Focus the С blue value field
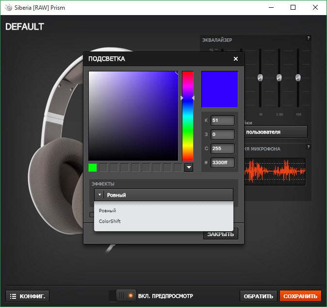Image resolution: width=327 pixels, height=307 pixels. pos(223,149)
